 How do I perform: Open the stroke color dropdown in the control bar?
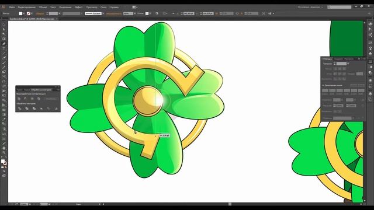click(x=32, y=13)
